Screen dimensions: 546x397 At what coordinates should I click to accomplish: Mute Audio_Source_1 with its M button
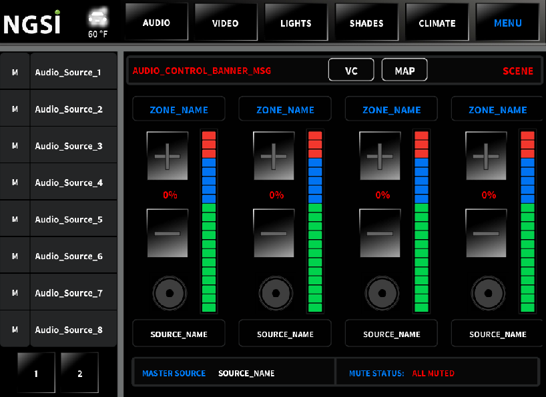(15, 71)
